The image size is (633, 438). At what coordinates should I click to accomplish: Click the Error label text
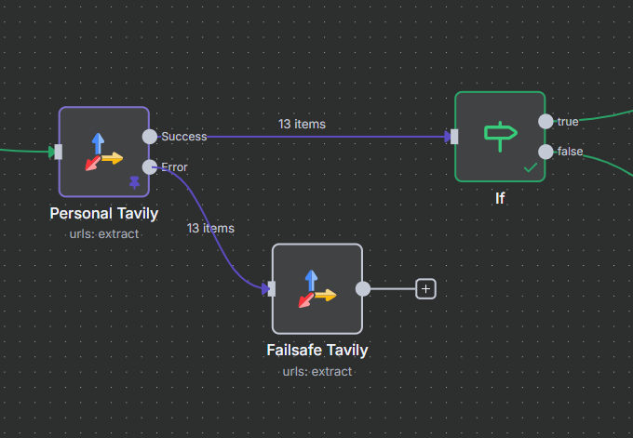coord(174,167)
